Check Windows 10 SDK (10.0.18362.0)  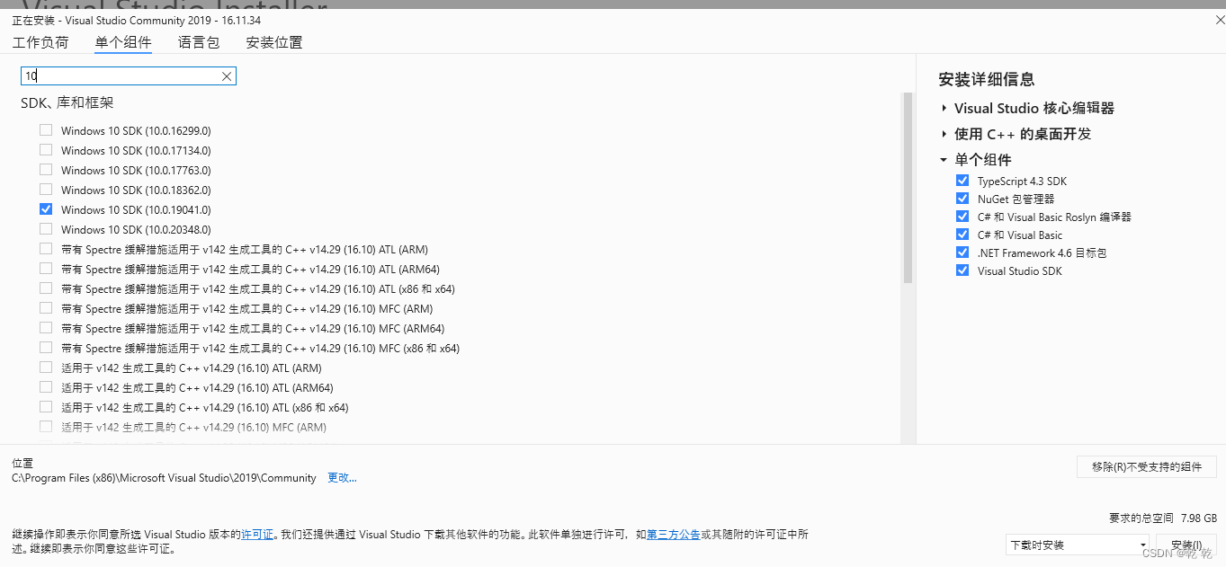point(46,190)
